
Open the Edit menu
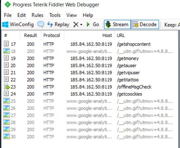click(x=21, y=15)
